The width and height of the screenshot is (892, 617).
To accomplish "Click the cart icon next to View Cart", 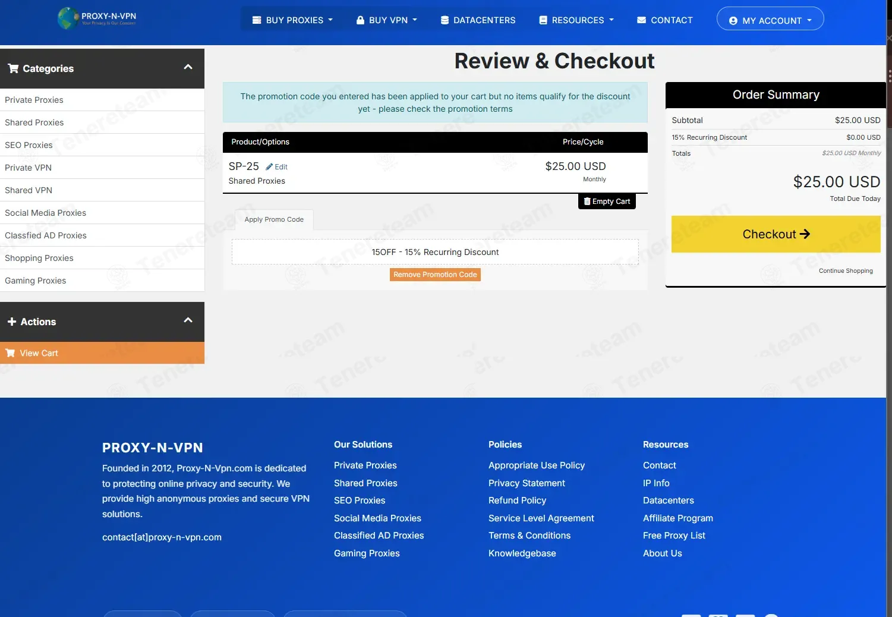I will click(x=10, y=353).
